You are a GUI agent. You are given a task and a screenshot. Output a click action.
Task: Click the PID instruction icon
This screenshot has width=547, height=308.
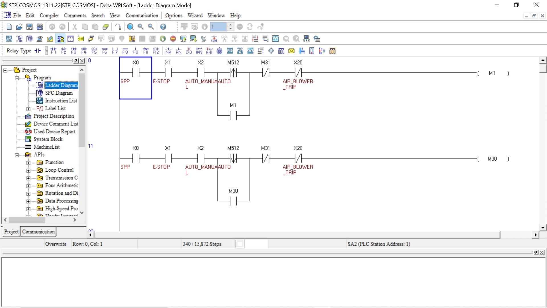(x=230, y=51)
